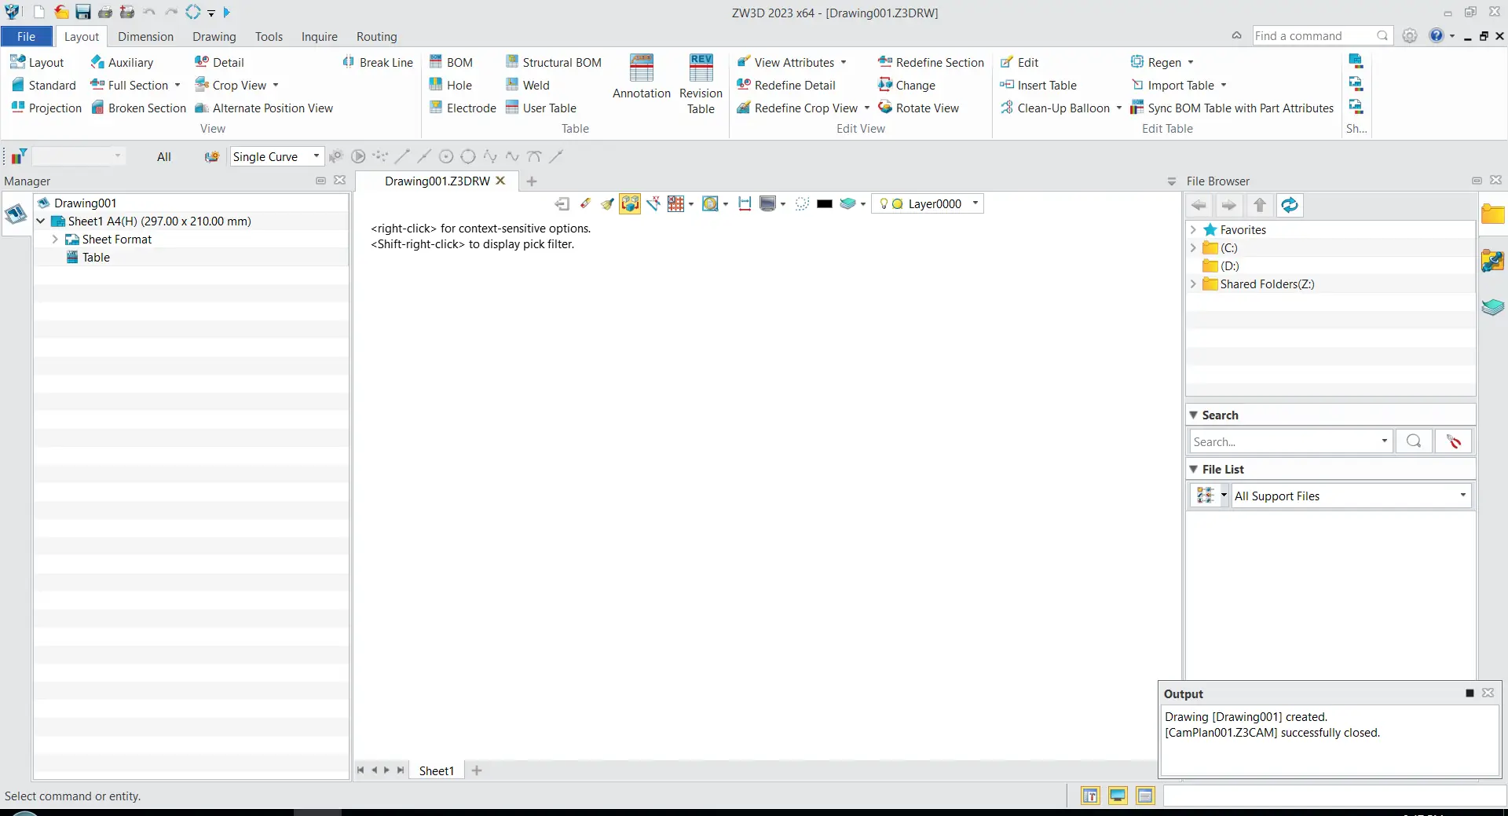
Task: Insert an Electrode table
Action: pos(463,108)
